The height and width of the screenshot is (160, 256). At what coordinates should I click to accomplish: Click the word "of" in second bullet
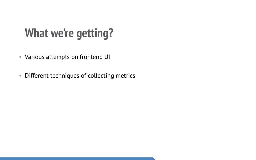(x=84, y=75)
